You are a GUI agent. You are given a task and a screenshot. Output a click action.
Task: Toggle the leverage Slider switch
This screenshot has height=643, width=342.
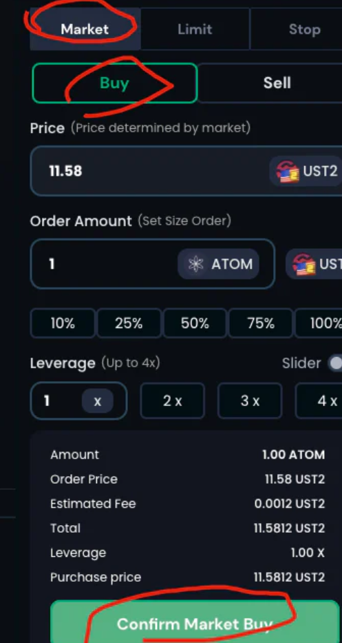pos(336,363)
